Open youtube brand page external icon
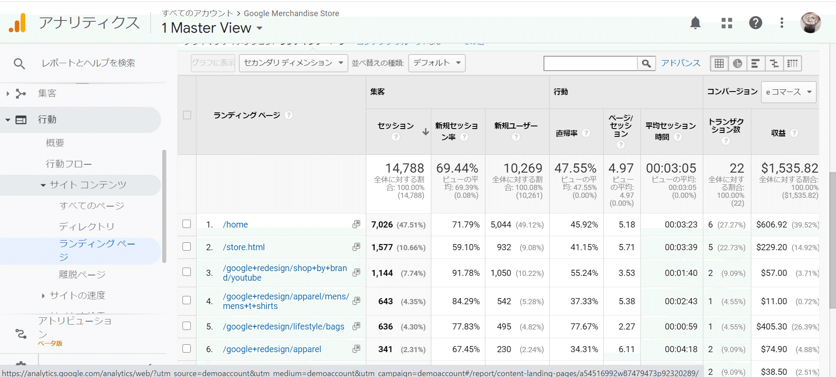Image resolution: width=836 pixels, height=377 pixels. (356, 272)
